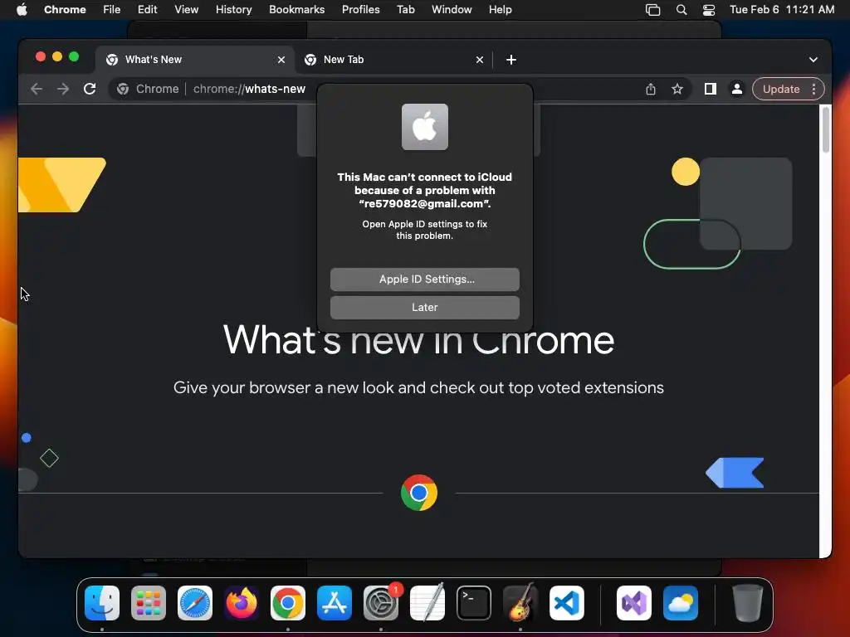Open Spotlight search in the menu bar

681,10
